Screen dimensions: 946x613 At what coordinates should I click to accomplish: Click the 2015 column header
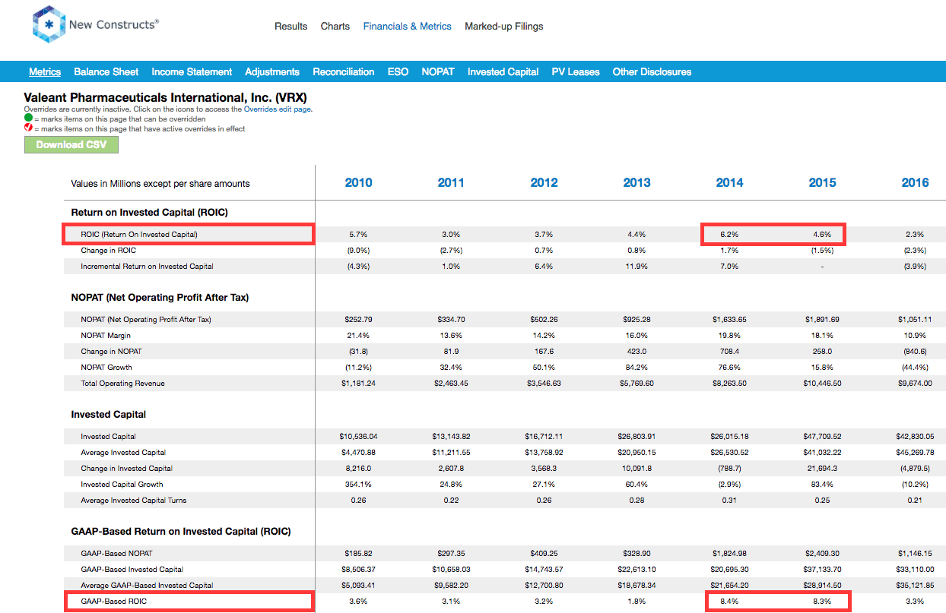[823, 182]
